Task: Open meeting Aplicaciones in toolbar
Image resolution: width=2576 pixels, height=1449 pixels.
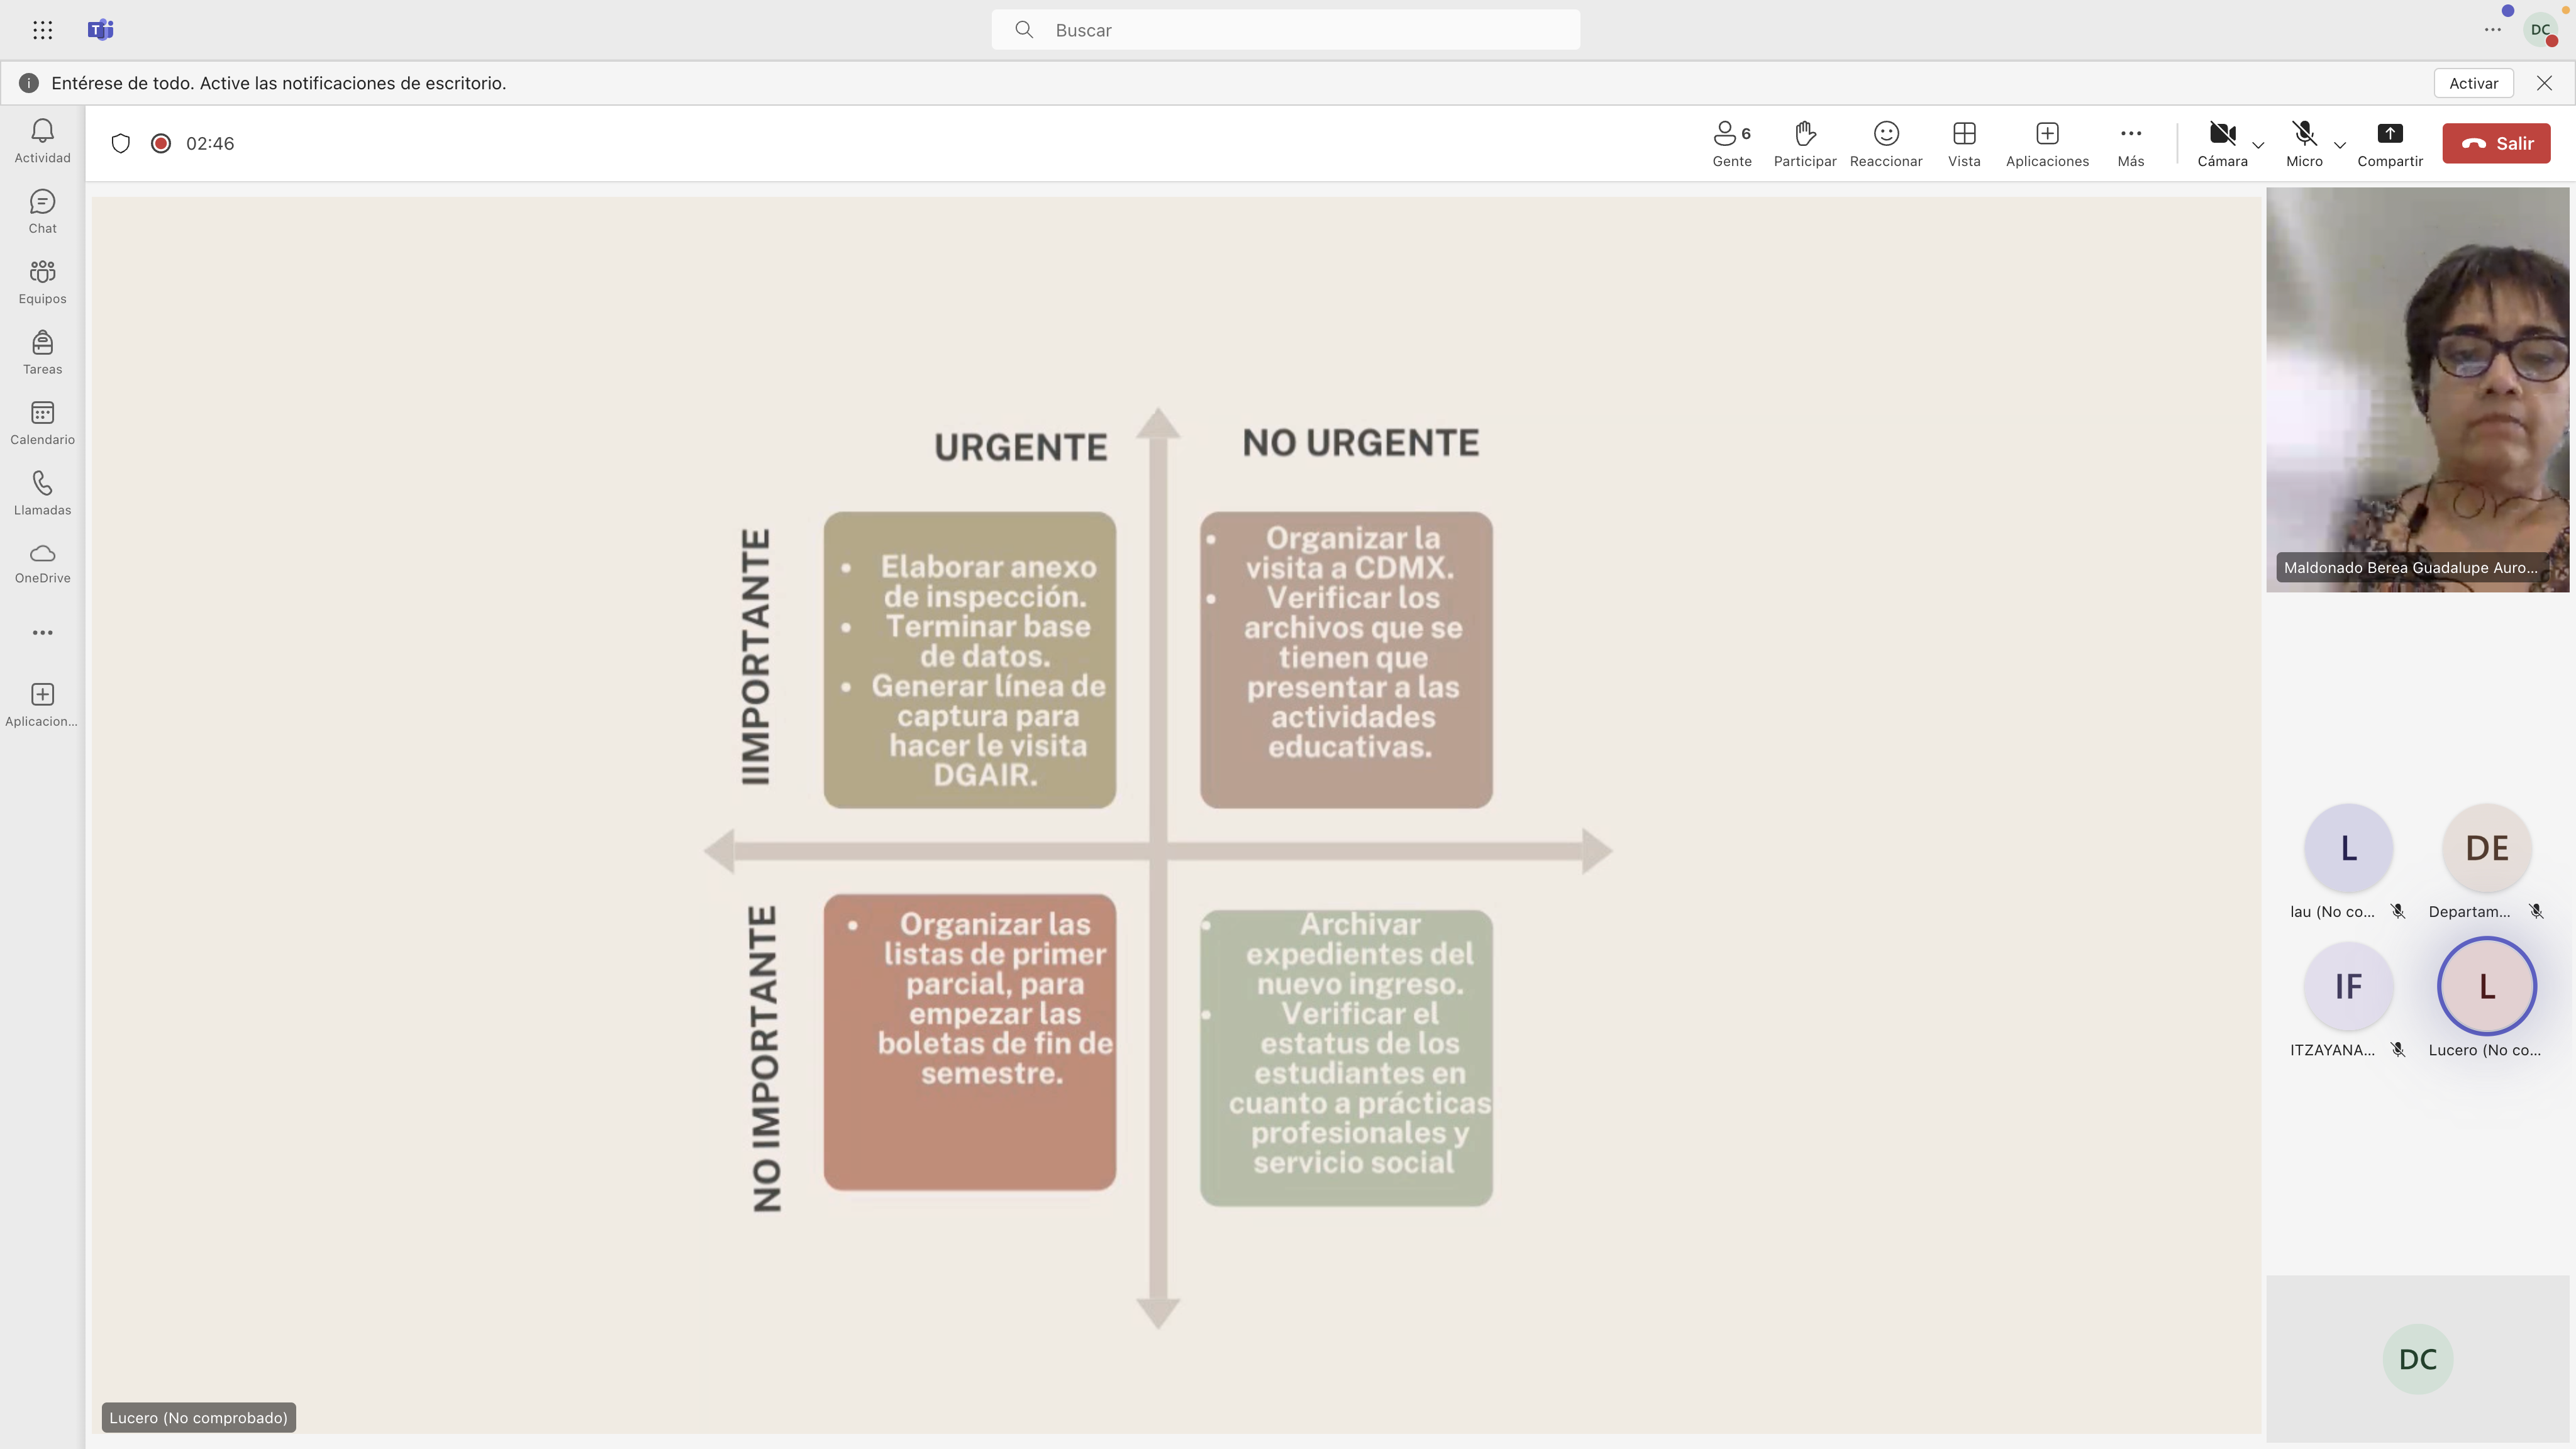Action: (2047, 144)
